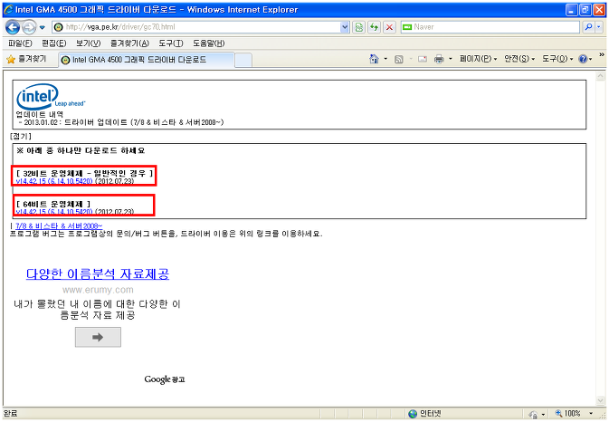Screen dimensions: 609x422
Task: Click the 인터넷 security zone globe icon
Action: (x=413, y=414)
